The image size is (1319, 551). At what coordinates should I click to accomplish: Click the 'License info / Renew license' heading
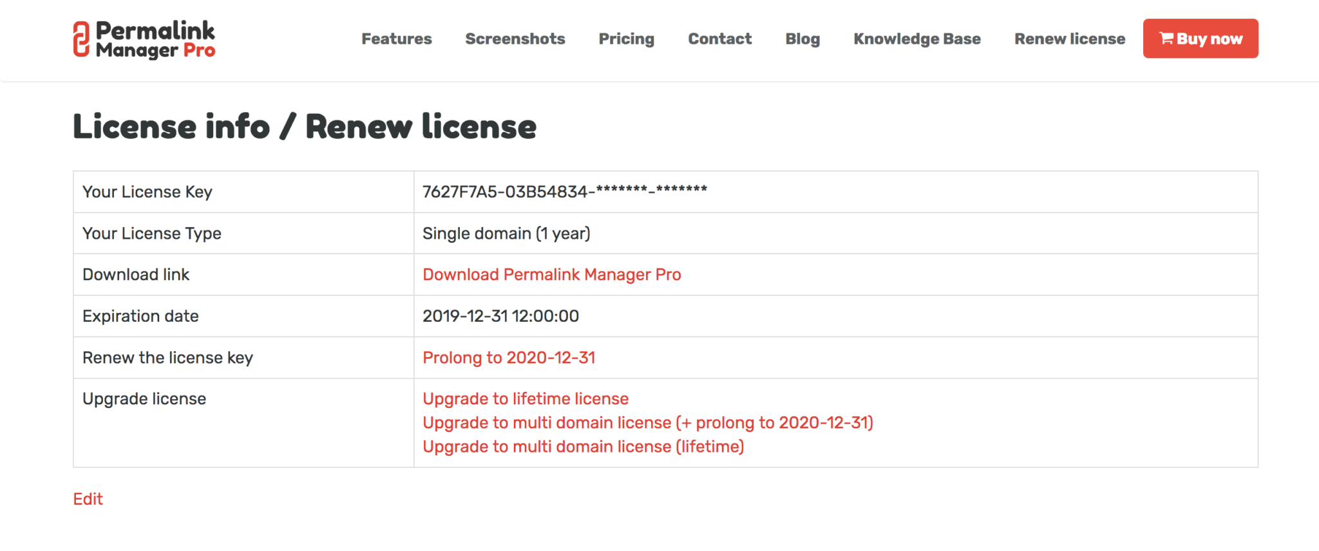pyautogui.click(x=305, y=126)
